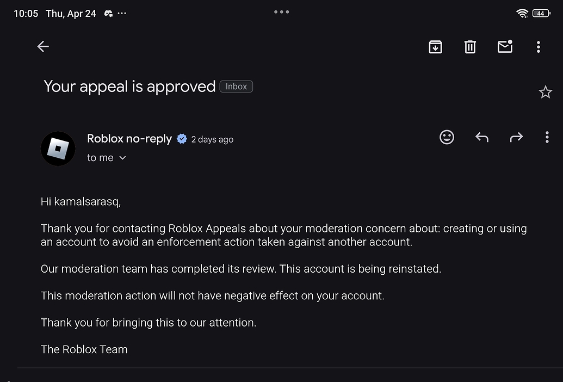Open the Roblox sender avatar

click(58, 148)
